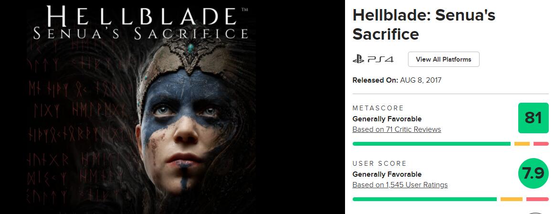Click the red segment of Metascore bar
Viewport: 555px width, 214px height.
point(541,144)
